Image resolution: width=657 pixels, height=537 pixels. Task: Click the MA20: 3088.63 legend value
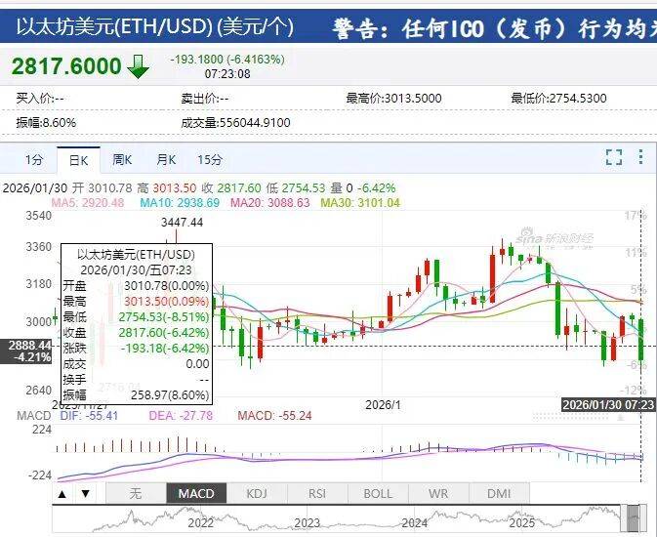[269, 203]
